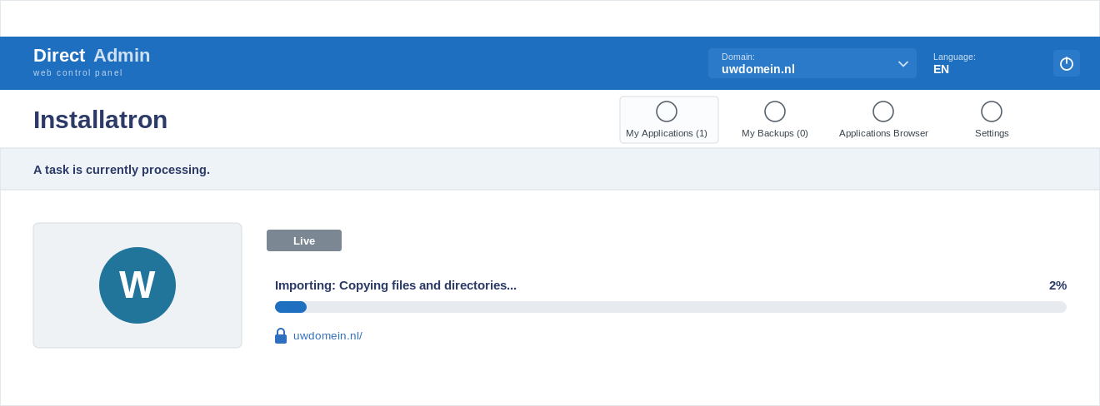The height and width of the screenshot is (406, 1100).
Task: Click the Settings circle icon
Action: (992, 111)
